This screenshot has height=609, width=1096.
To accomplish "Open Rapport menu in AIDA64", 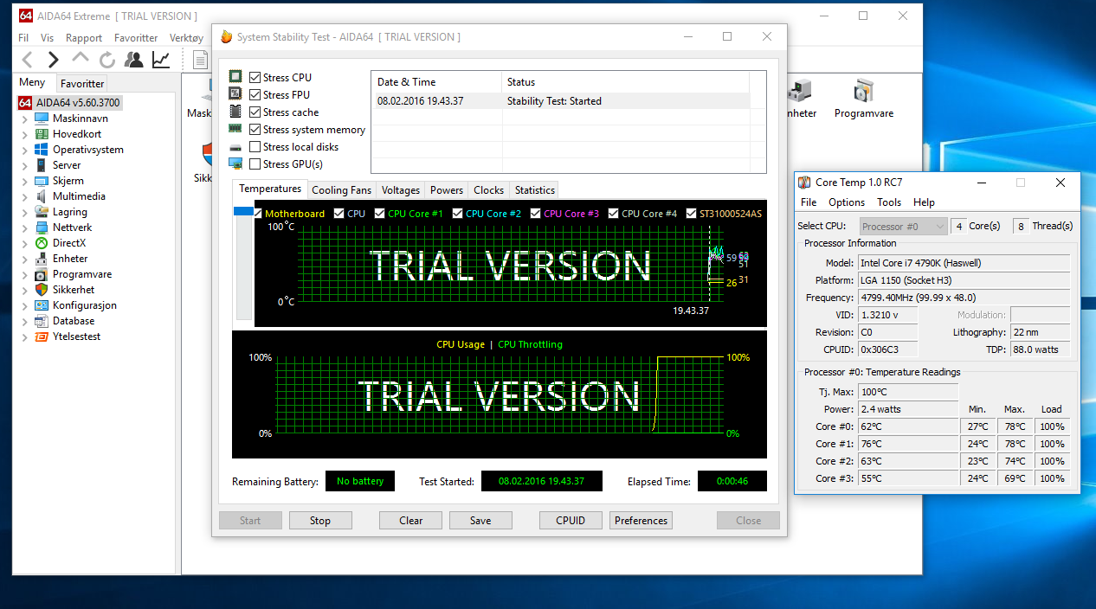I will click(84, 38).
